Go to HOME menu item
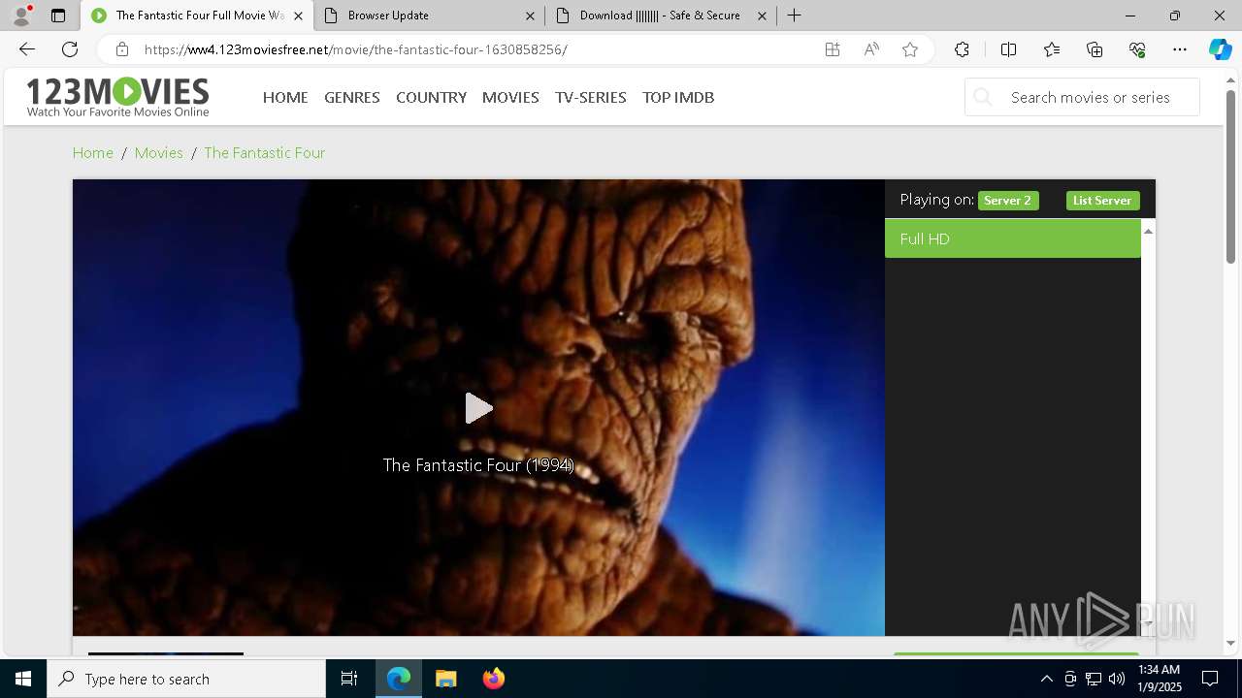1242x698 pixels. 285,97
